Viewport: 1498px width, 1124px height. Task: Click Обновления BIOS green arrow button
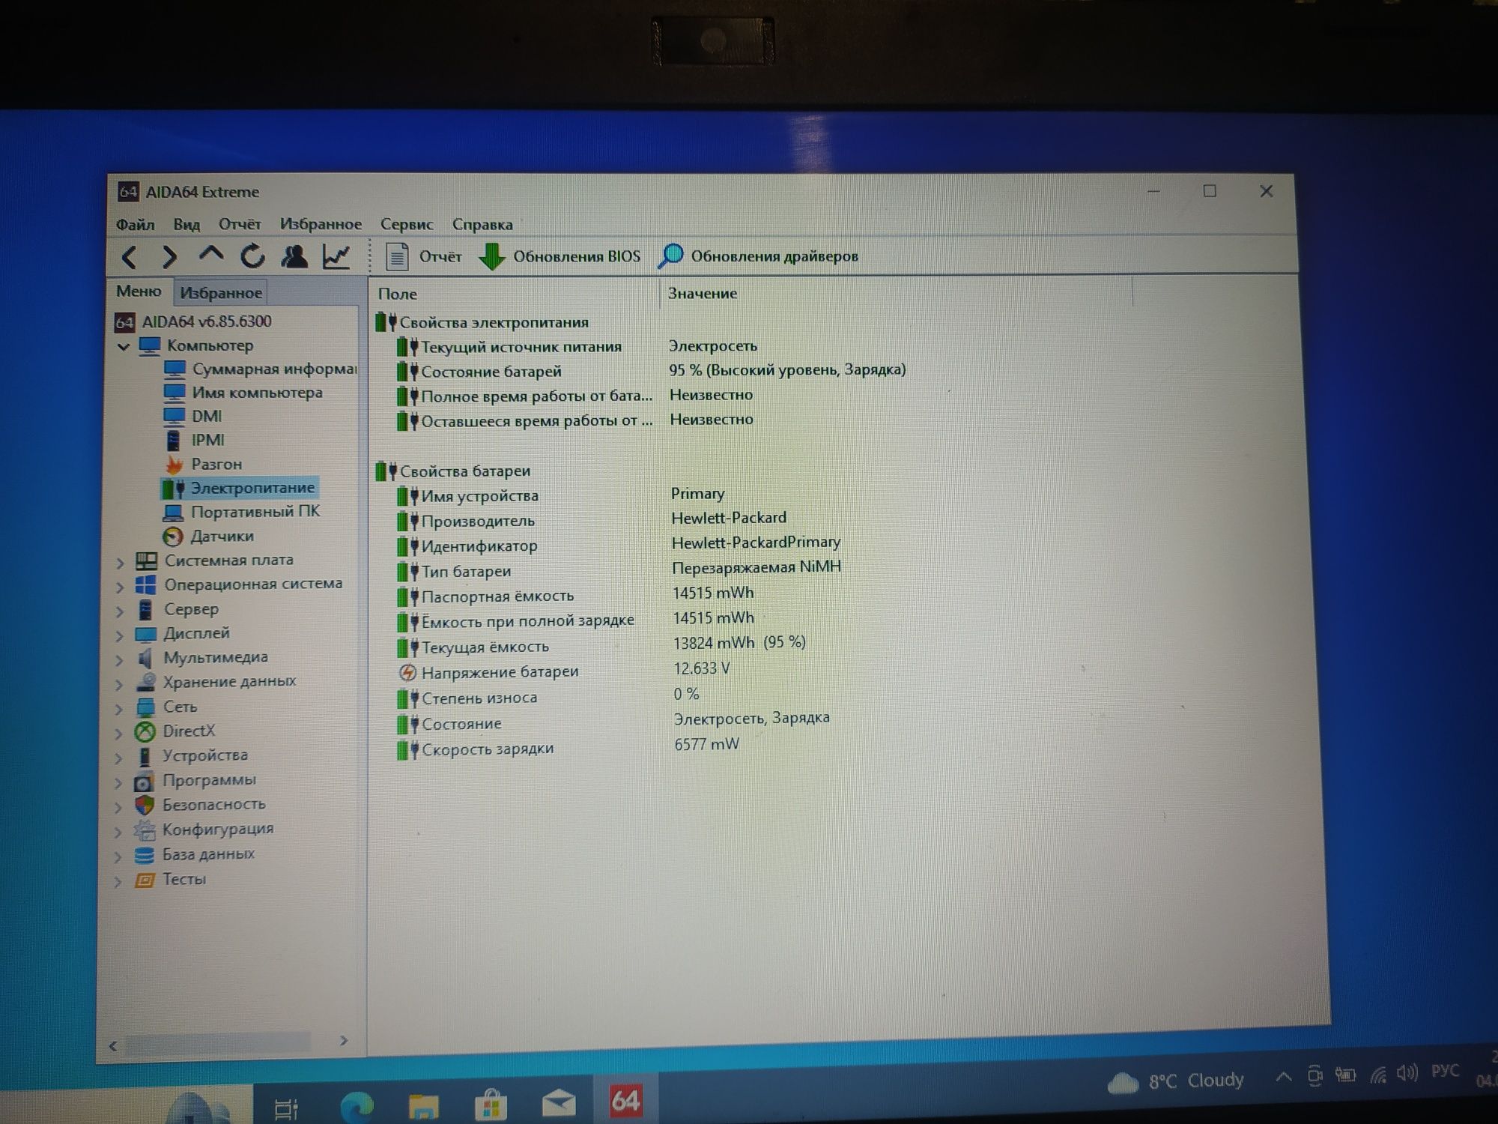pyautogui.click(x=560, y=256)
